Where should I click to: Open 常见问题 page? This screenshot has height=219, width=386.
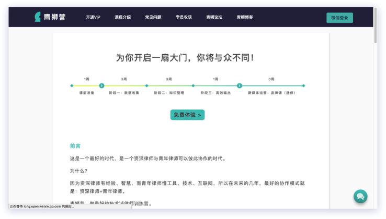[153, 17]
